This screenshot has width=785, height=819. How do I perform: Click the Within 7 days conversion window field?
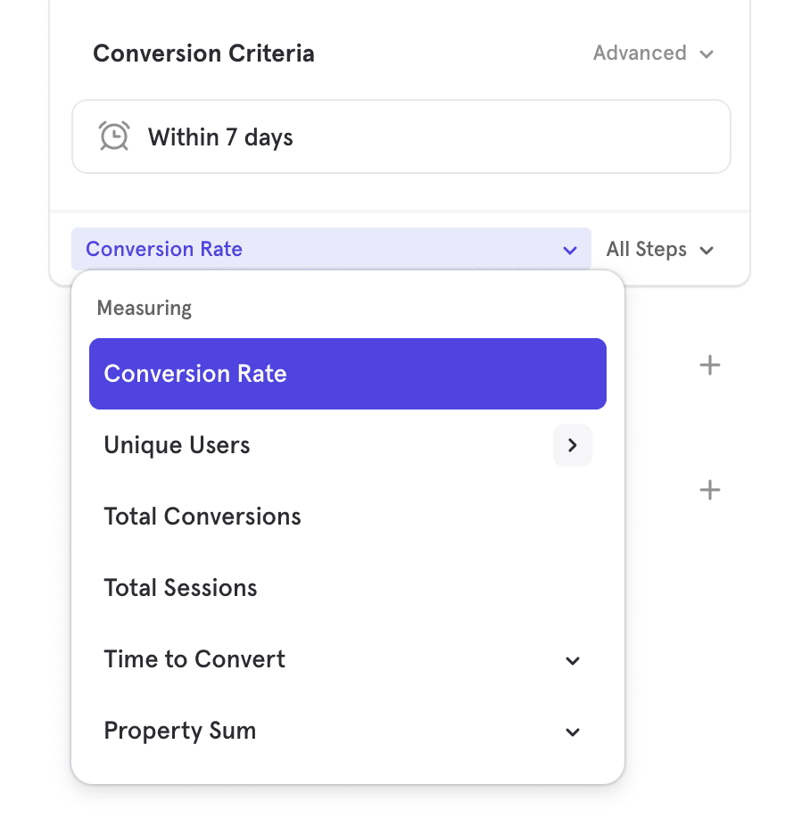401,136
